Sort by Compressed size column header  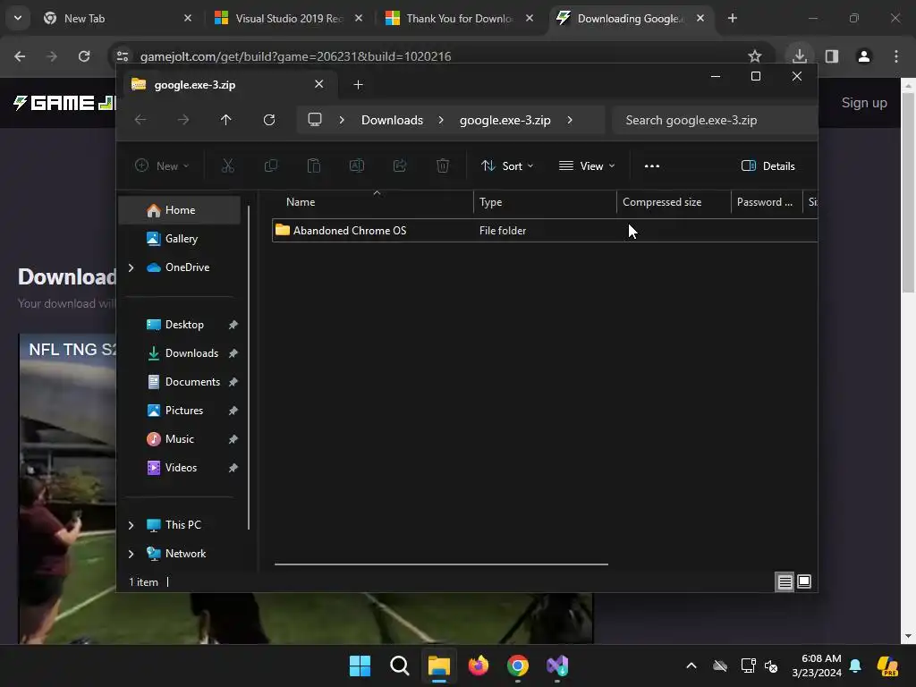click(x=674, y=202)
